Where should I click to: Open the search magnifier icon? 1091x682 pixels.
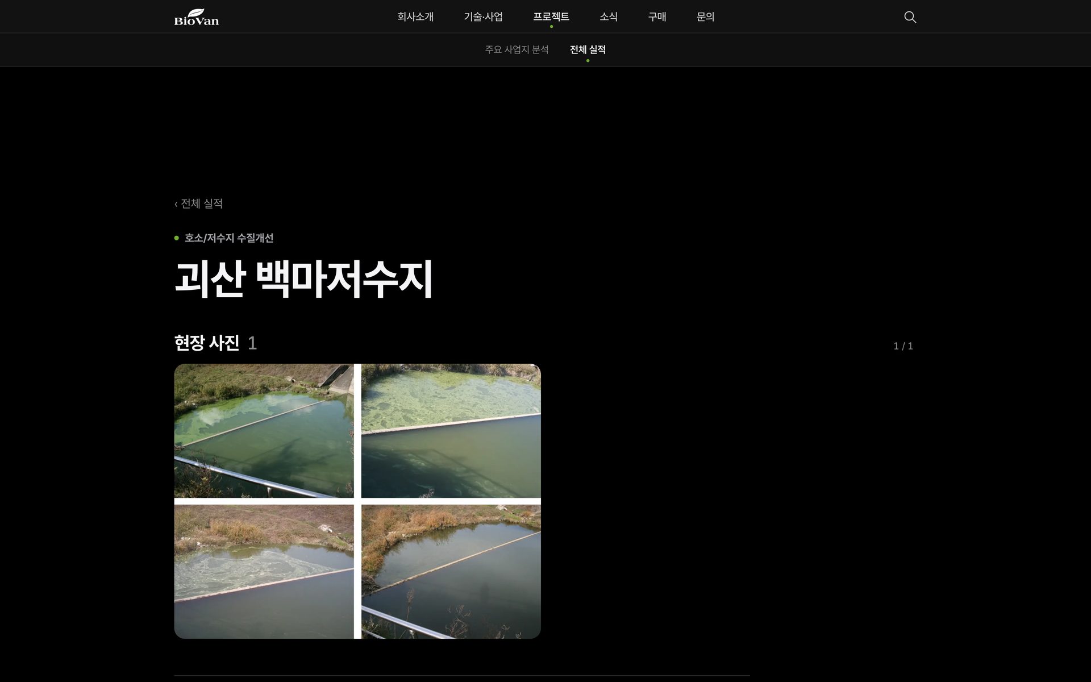910,17
